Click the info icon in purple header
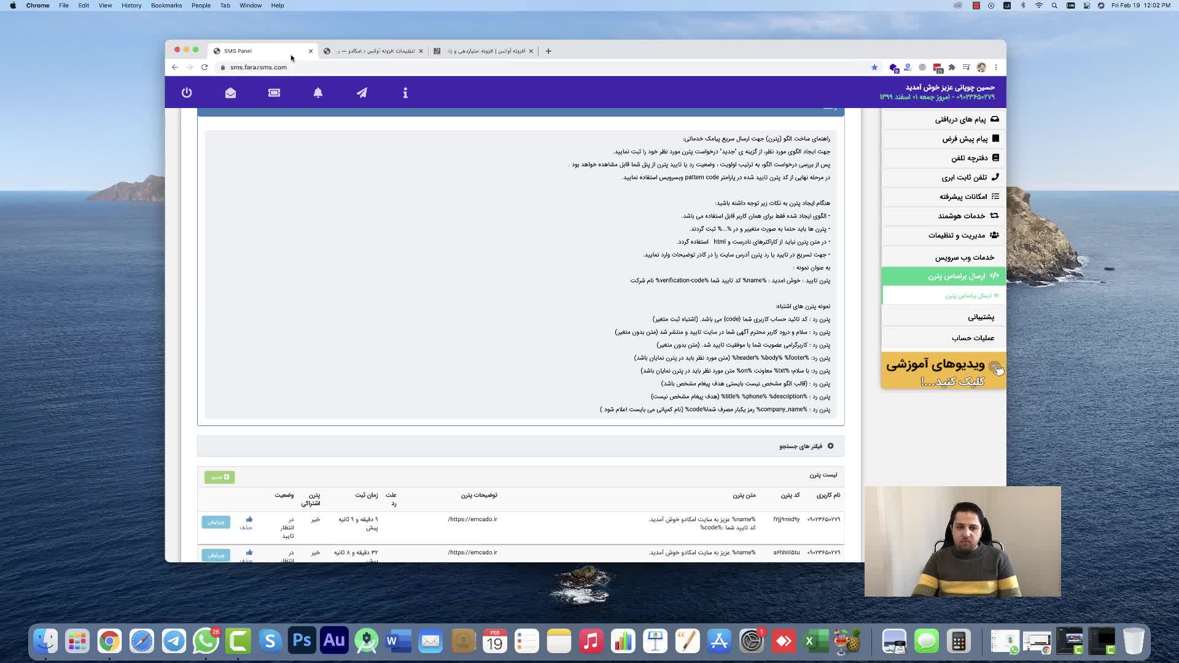This screenshot has height=663, width=1179. (405, 93)
